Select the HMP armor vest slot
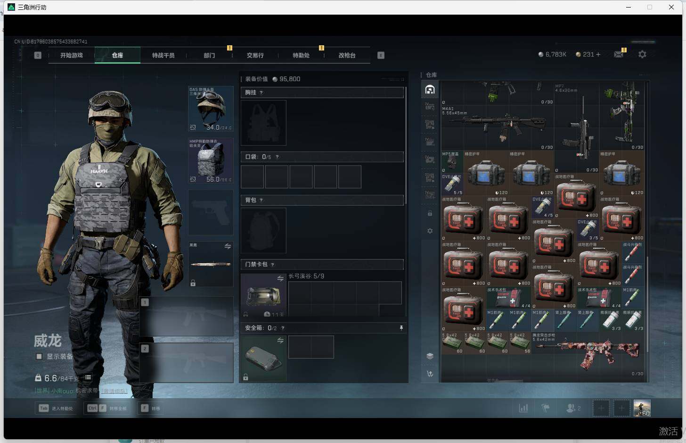The image size is (686, 443). (x=211, y=160)
